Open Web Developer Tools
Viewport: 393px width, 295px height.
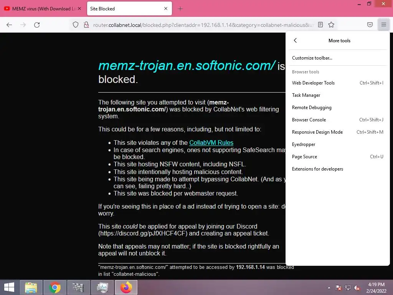338,83
